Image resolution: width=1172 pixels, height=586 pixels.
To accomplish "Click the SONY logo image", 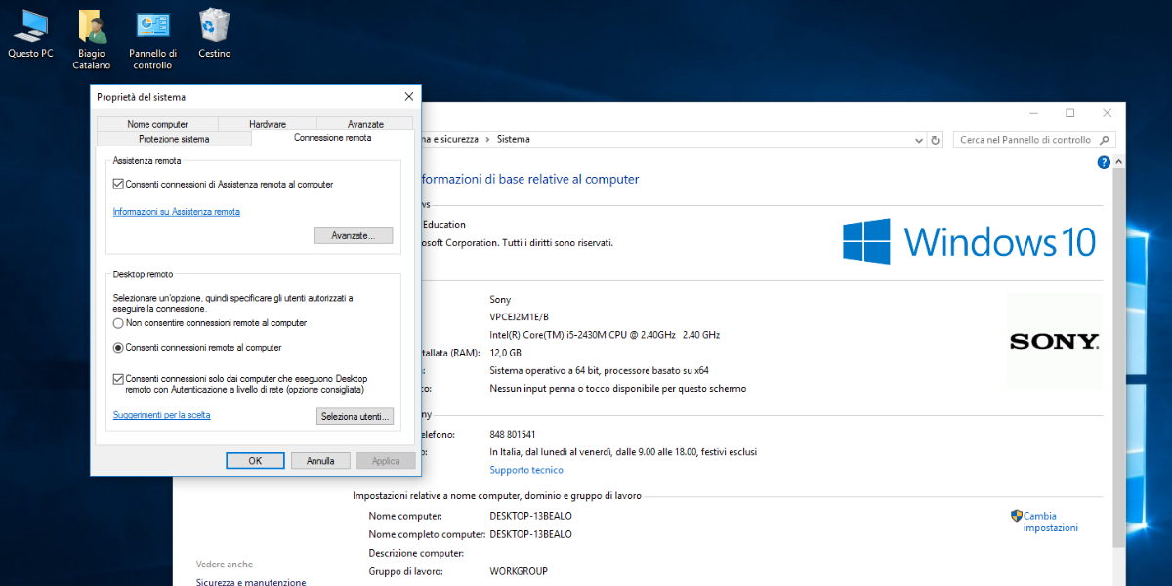I will [1055, 341].
